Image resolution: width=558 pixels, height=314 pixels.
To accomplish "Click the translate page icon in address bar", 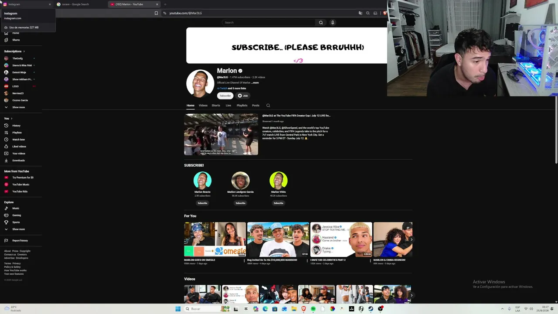I will (x=360, y=13).
